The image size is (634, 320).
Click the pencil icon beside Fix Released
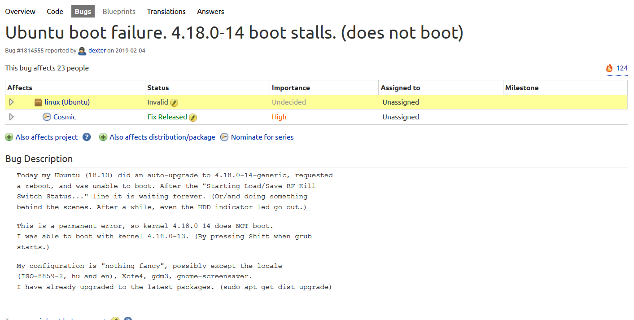pyautogui.click(x=193, y=118)
